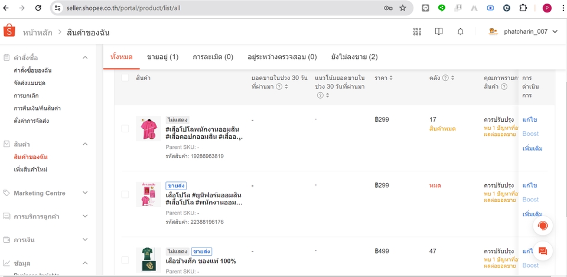Click the red หมด stock label
Image resolution: width=567 pixels, height=277 pixels.
coord(435,185)
